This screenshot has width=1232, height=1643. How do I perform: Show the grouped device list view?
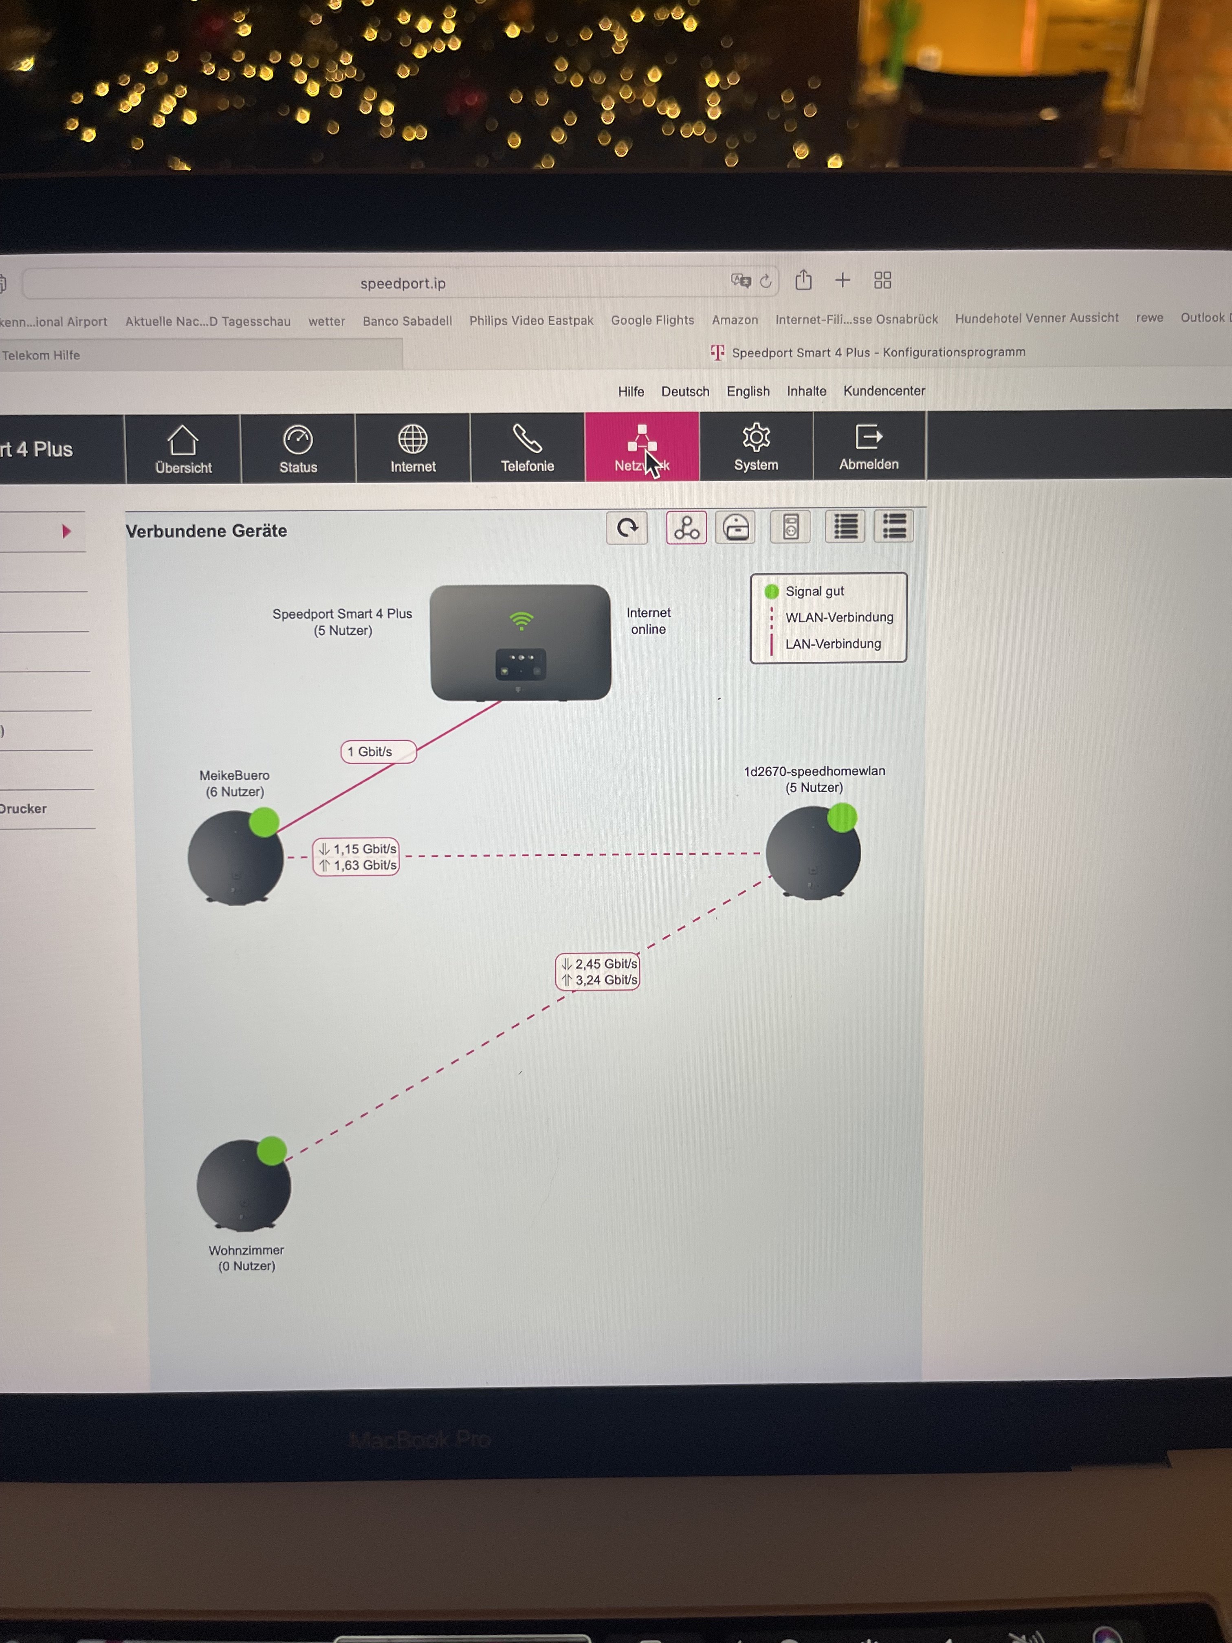[x=893, y=526]
